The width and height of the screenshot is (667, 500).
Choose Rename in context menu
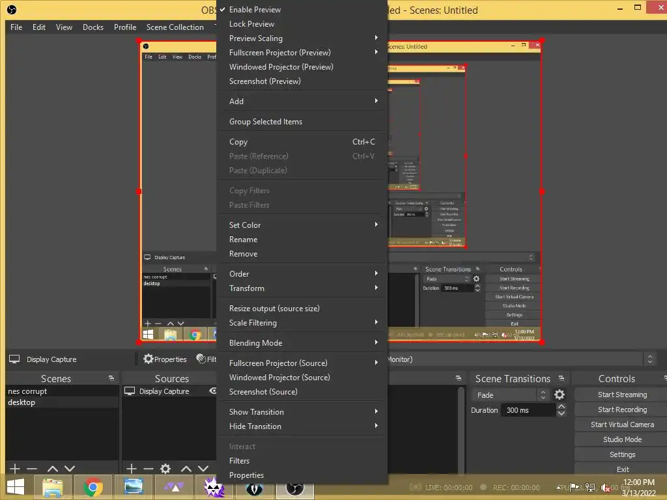pyautogui.click(x=302, y=240)
